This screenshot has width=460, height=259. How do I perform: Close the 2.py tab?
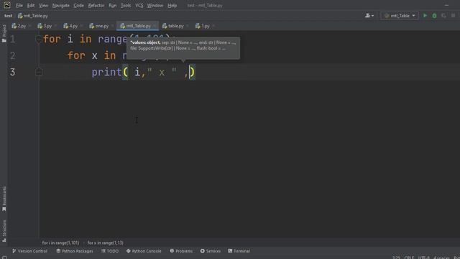[30, 26]
